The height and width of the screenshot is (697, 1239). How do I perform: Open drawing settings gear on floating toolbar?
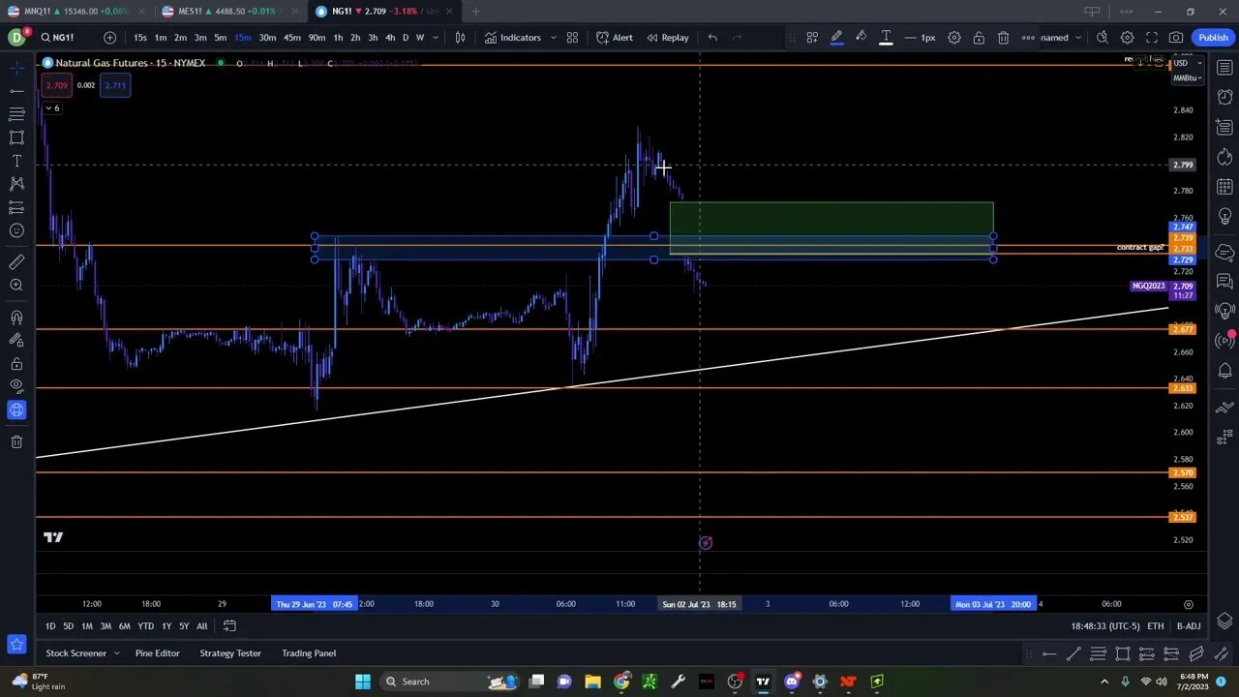(x=953, y=38)
